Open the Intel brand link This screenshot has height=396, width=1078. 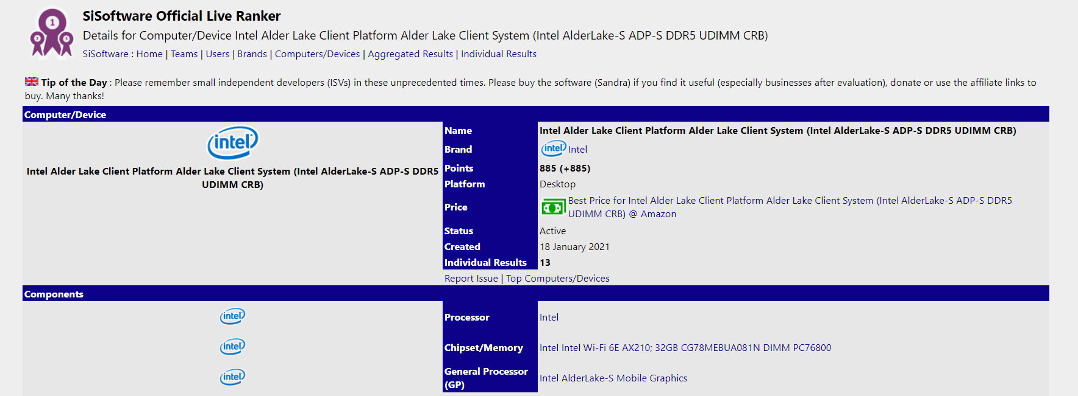click(577, 150)
